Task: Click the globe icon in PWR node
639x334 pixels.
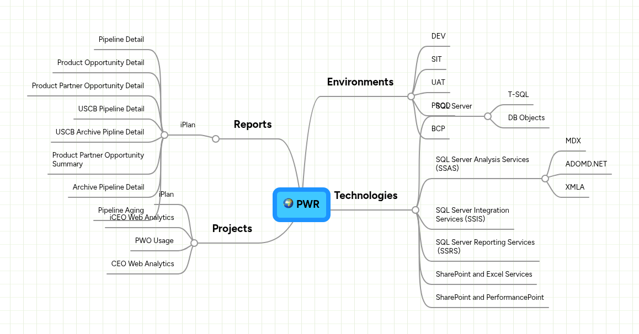Action: point(288,203)
